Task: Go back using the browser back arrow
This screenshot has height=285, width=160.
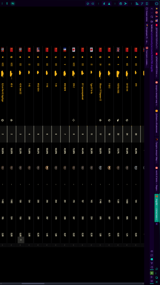Action: coord(152,9)
